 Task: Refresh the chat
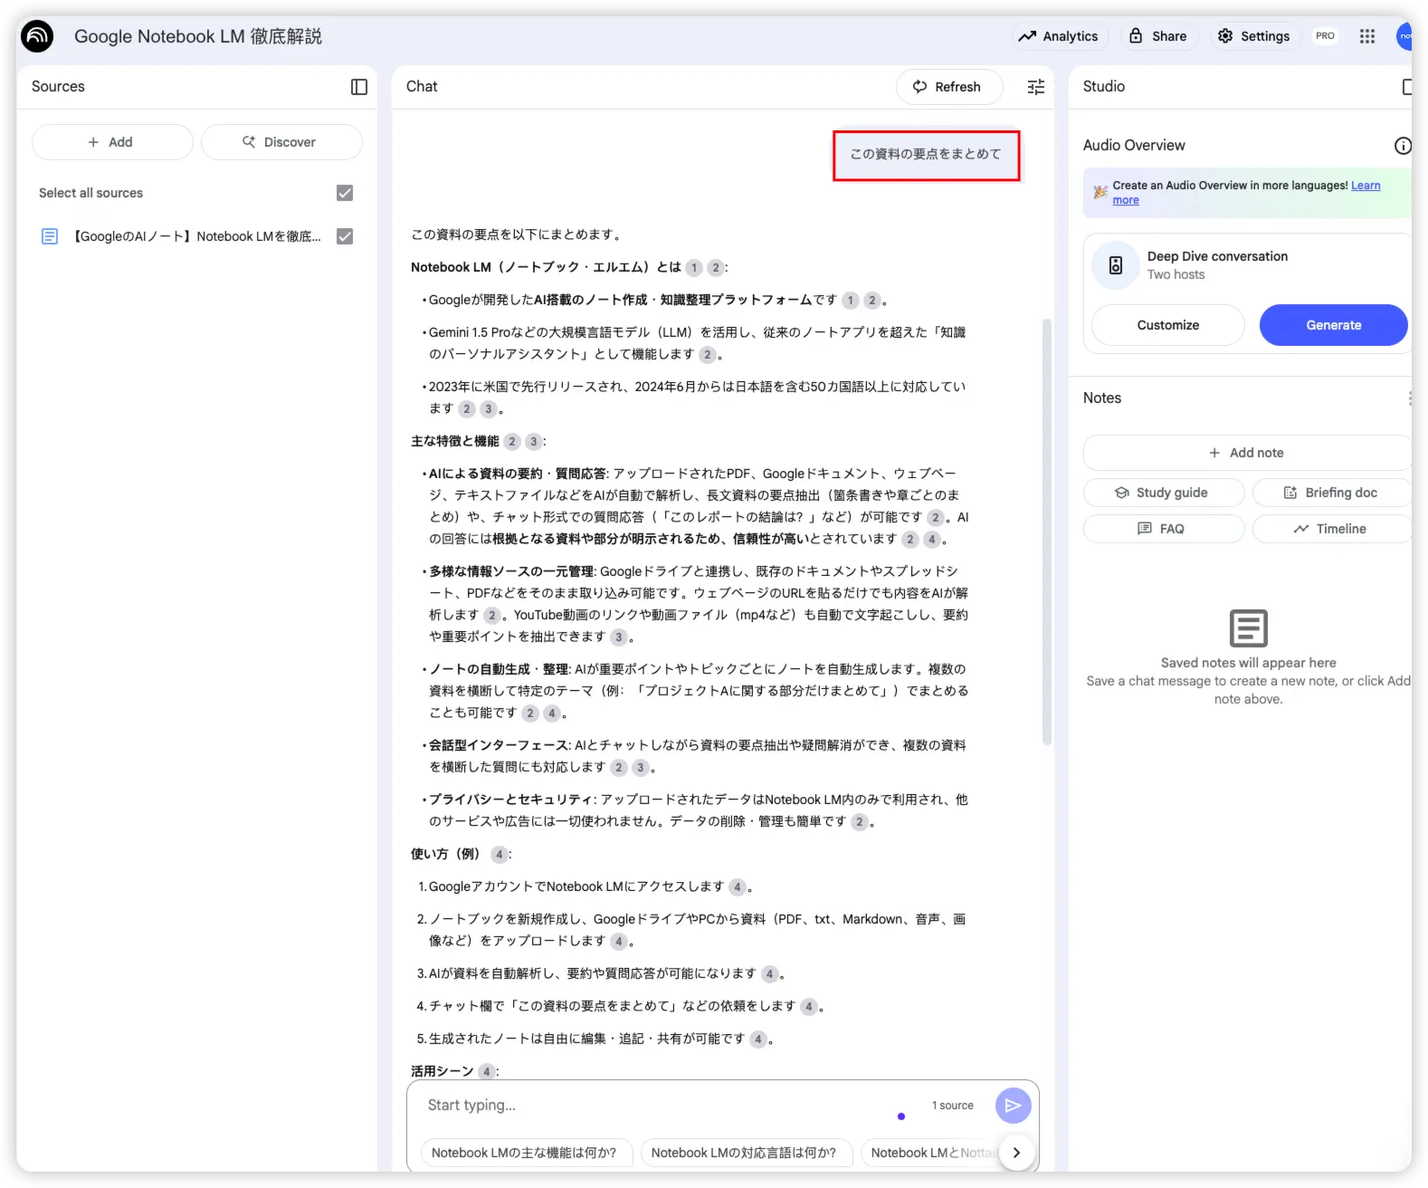(949, 87)
